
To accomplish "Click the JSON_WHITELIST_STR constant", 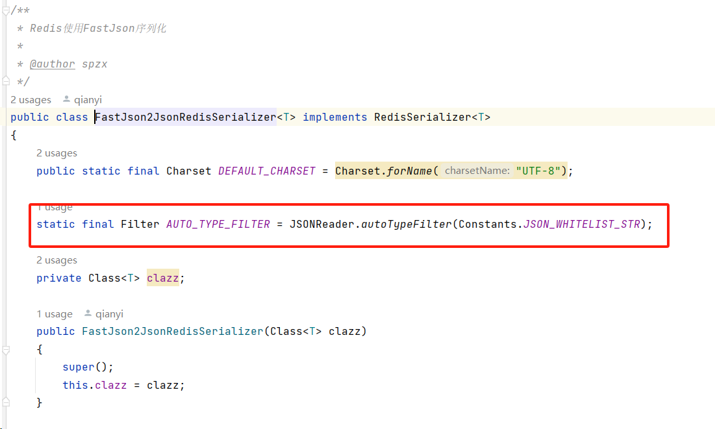I will (x=582, y=225).
